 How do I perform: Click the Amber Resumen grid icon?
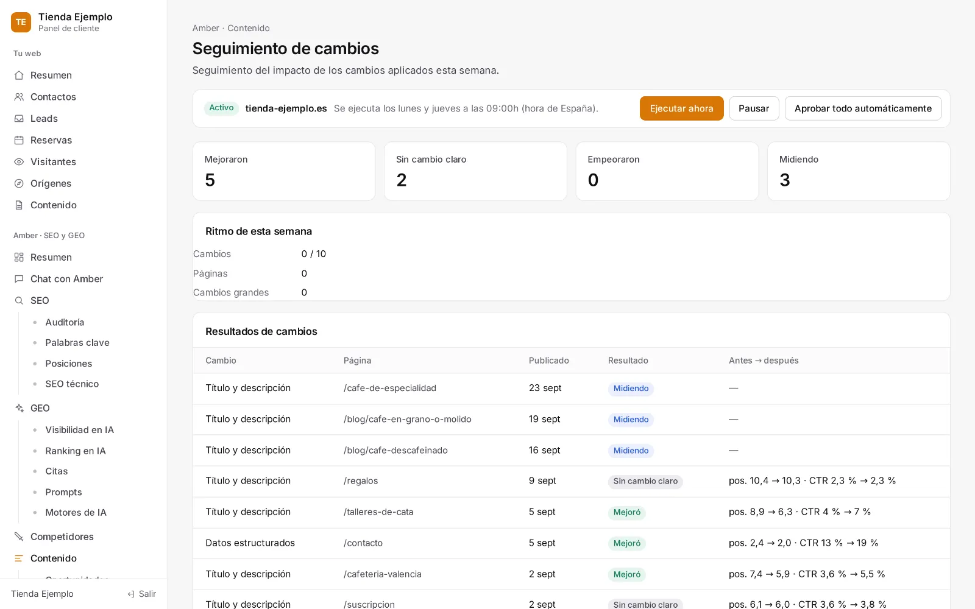coord(19,257)
